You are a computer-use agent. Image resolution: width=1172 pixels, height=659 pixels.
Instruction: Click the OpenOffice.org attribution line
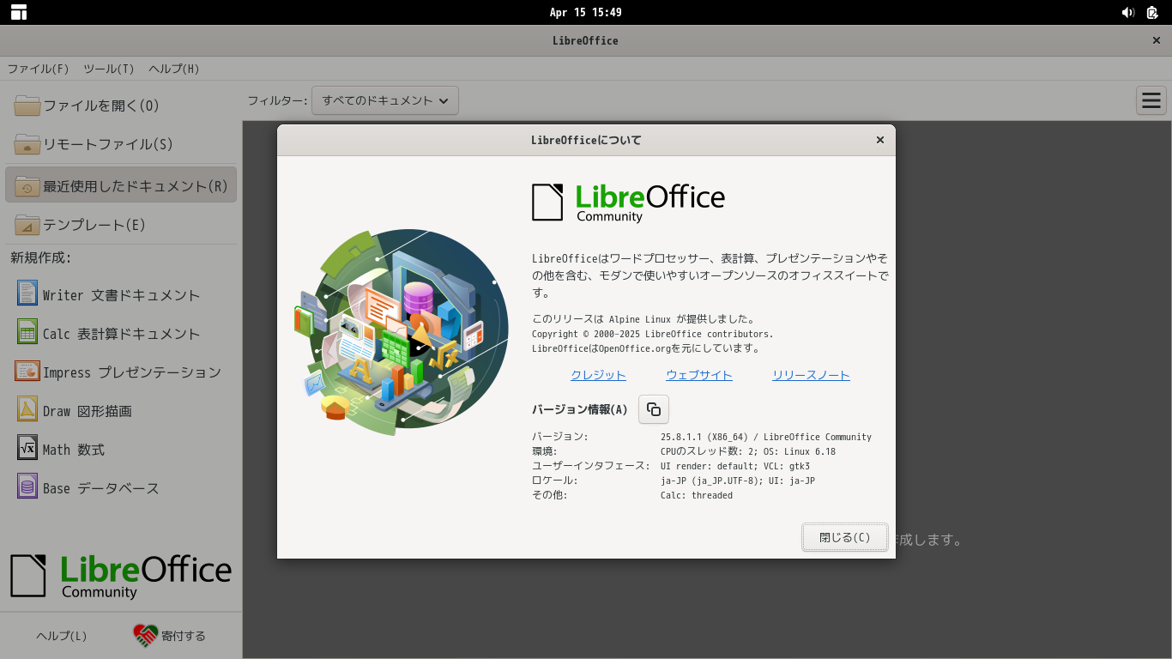[x=646, y=348]
